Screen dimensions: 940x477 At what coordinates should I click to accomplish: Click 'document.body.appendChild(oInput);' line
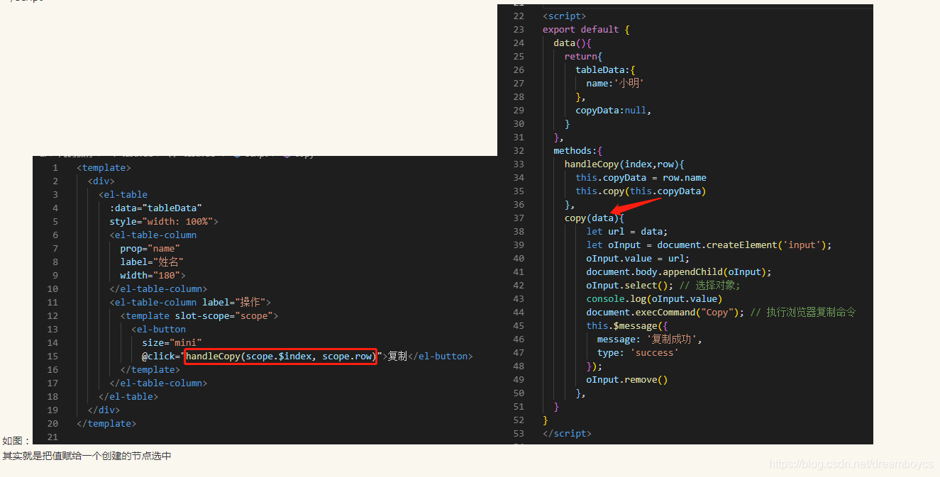click(x=679, y=272)
